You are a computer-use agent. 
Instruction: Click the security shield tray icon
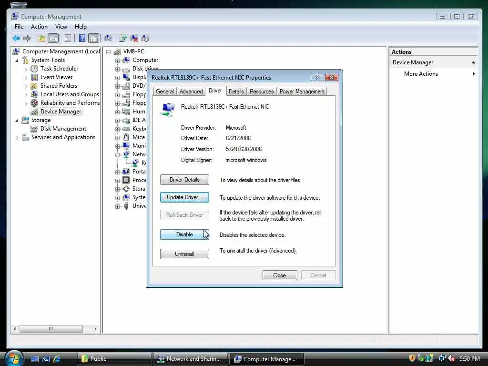click(x=412, y=358)
